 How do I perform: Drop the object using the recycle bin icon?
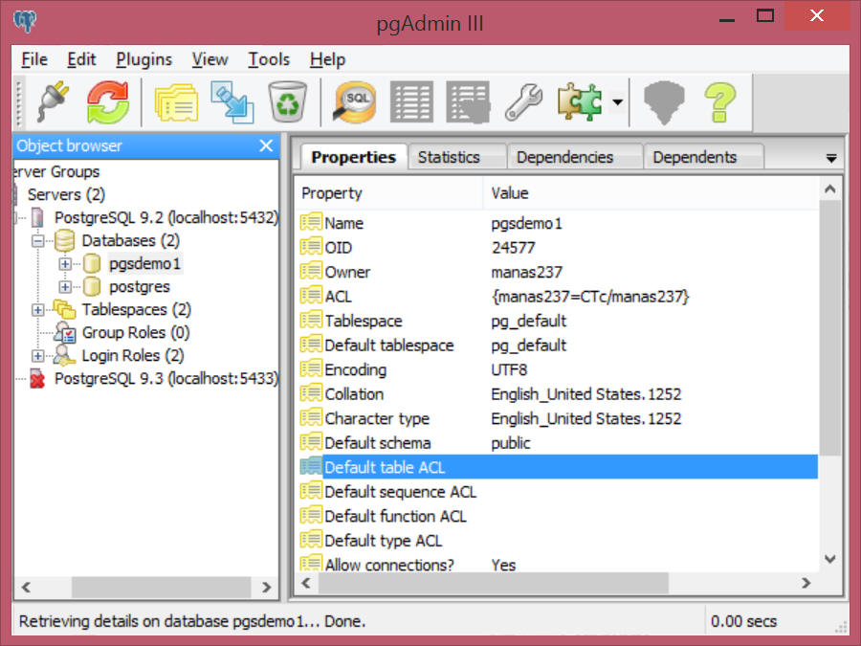(288, 101)
